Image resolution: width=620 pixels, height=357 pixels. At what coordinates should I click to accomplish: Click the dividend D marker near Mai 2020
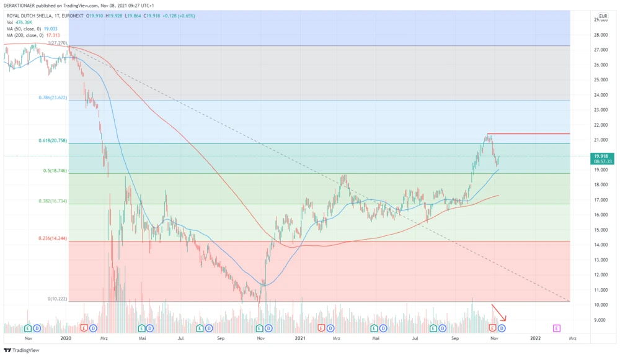[x=150, y=327]
